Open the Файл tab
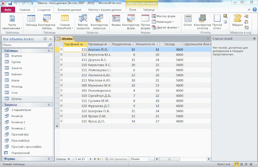 pos(8,10)
